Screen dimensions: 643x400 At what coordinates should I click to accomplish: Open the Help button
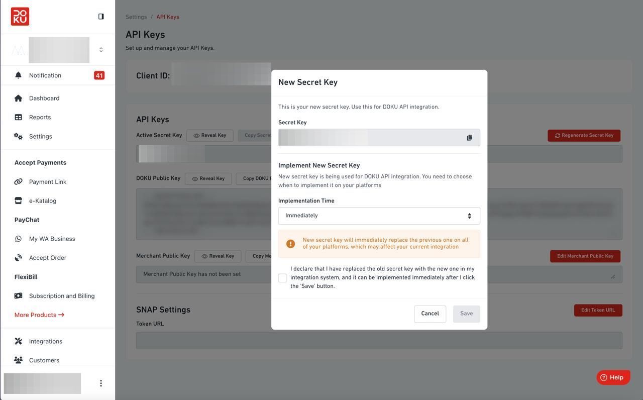pos(613,378)
